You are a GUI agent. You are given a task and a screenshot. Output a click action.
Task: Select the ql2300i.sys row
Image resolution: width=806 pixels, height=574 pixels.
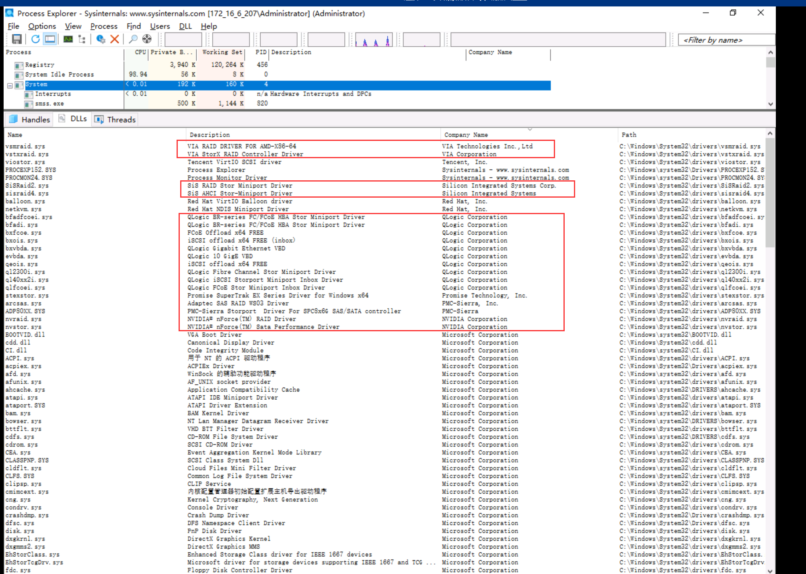click(384, 272)
